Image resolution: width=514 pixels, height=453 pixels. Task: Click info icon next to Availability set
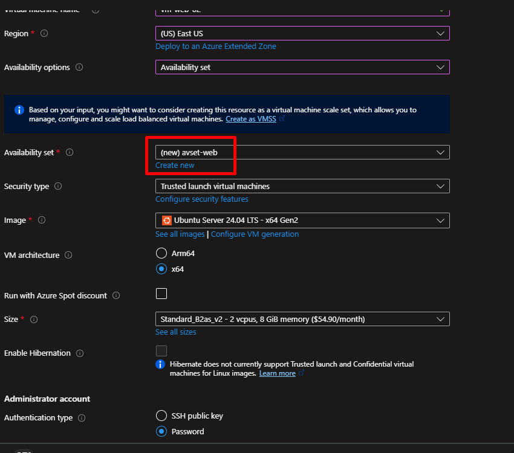(70, 153)
